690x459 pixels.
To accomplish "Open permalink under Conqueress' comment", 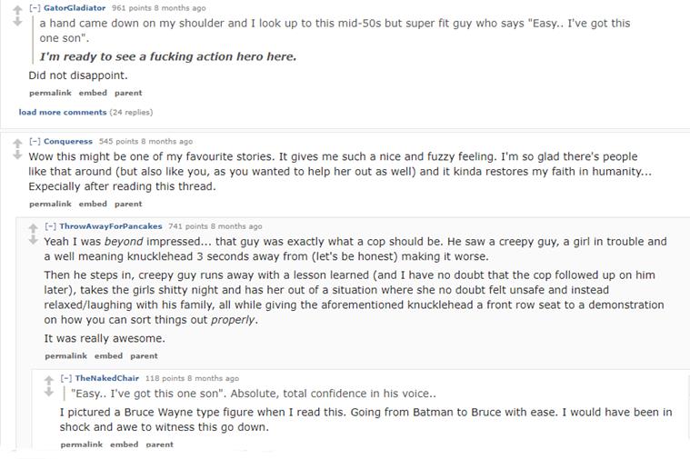I will coord(49,205).
